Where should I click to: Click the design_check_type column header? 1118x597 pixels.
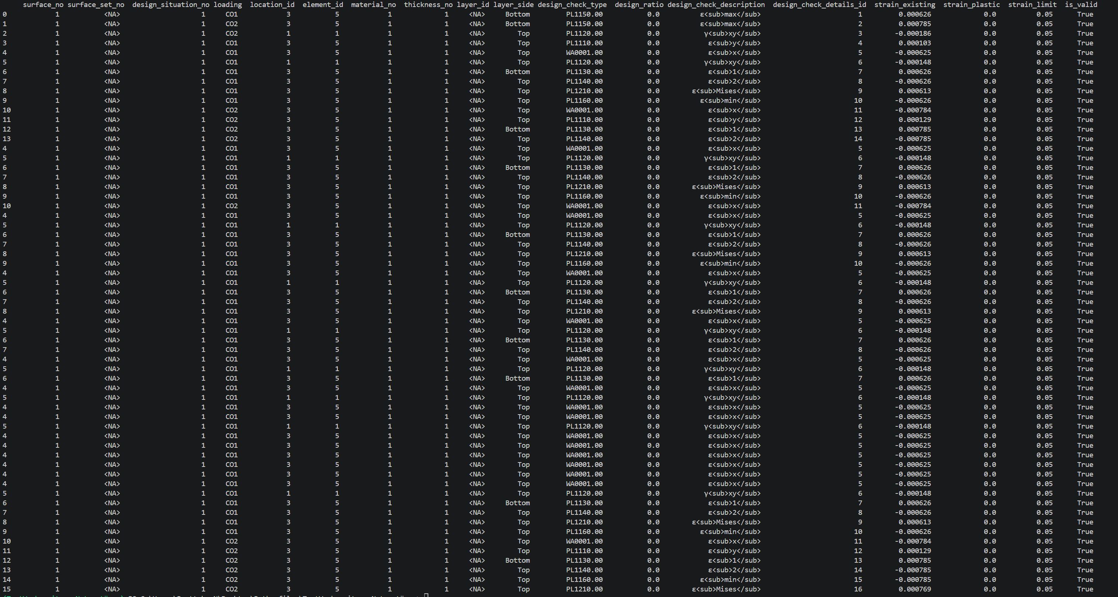point(572,5)
